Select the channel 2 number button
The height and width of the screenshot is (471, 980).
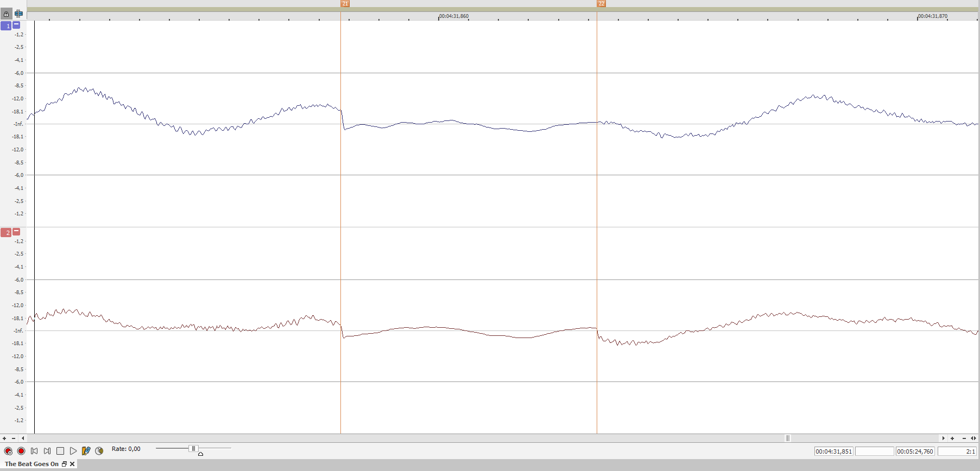[7, 233]
